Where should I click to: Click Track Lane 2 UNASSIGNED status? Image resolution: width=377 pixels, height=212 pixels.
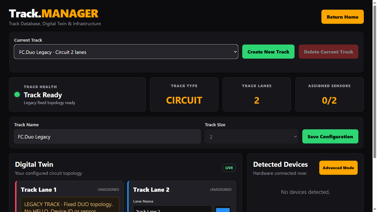click(x=221, y=190)
